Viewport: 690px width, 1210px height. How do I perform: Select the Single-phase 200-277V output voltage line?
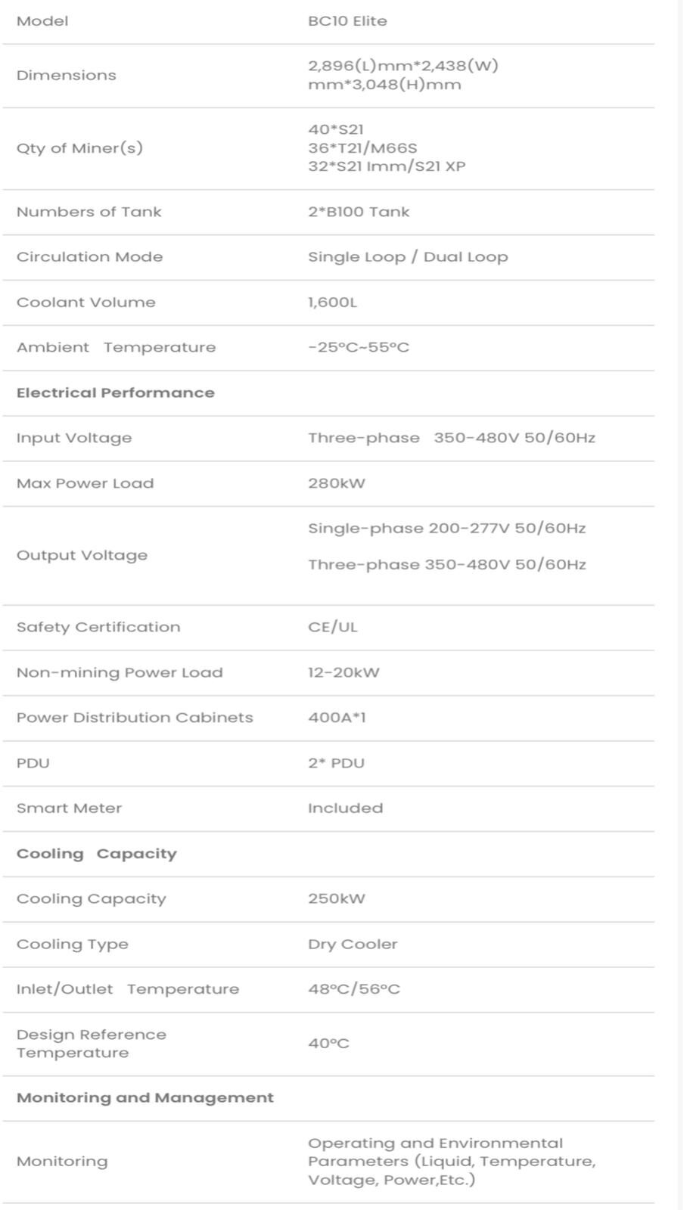click(x=446, y=529)
